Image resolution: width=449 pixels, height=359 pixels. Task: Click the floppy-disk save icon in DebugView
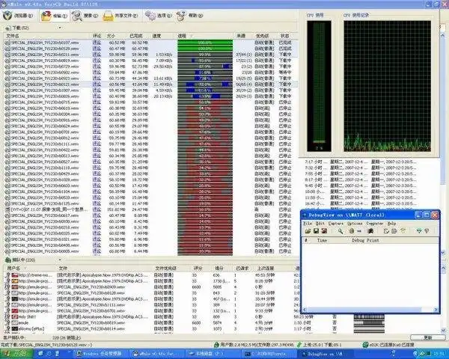click(x=316, y=231)
